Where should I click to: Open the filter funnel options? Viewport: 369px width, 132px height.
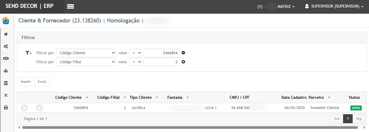click(x=28, y=53)
